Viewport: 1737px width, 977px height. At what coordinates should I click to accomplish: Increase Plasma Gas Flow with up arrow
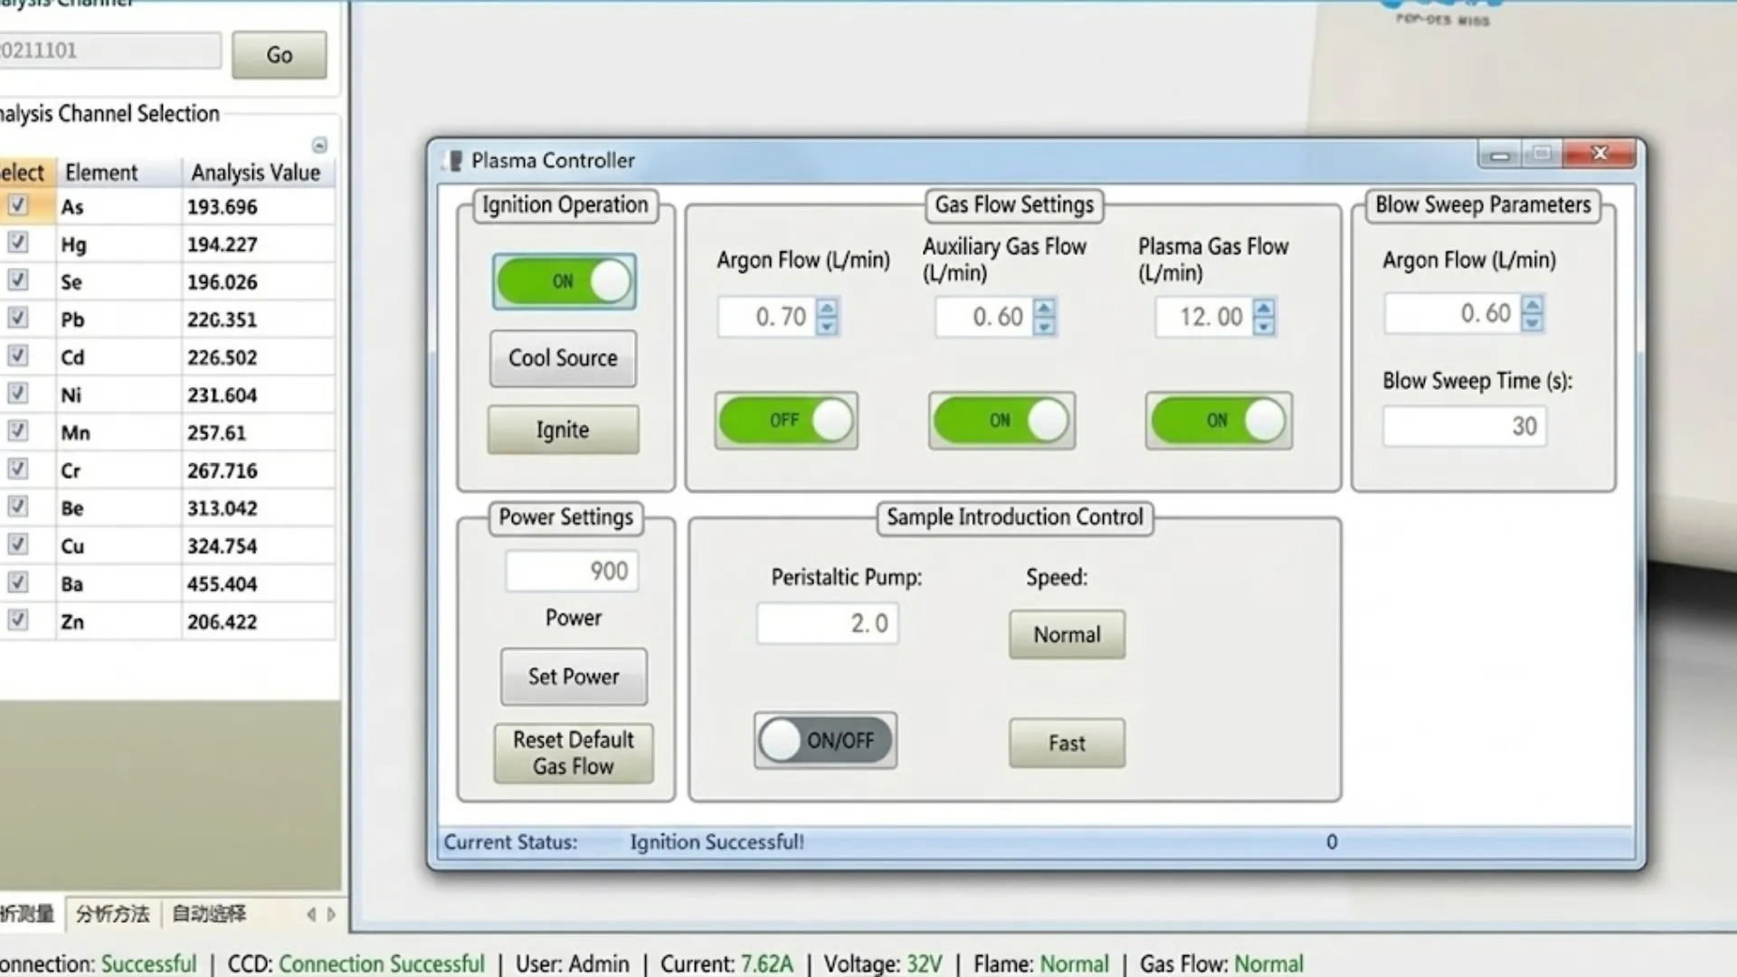tap(1264, 308)
